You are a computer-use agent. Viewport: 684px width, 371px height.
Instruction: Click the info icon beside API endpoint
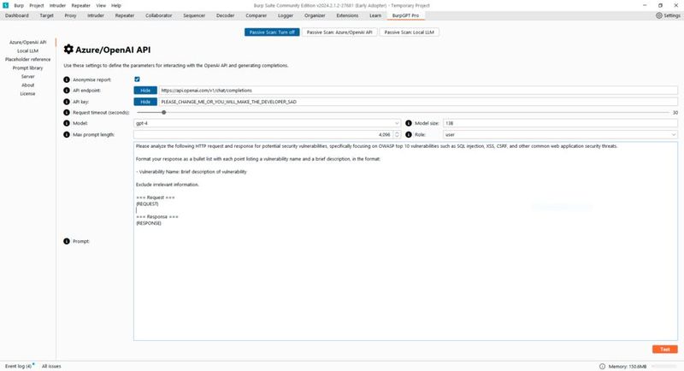[x=67, y=91]
